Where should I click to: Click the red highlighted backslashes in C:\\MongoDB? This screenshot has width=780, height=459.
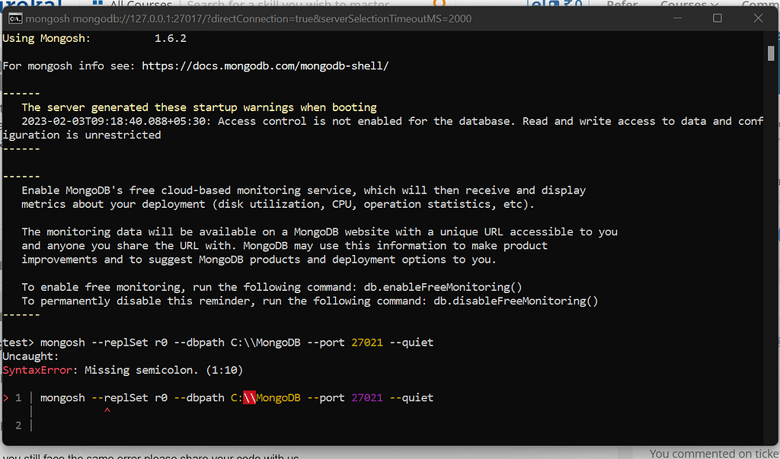(249, 397)
